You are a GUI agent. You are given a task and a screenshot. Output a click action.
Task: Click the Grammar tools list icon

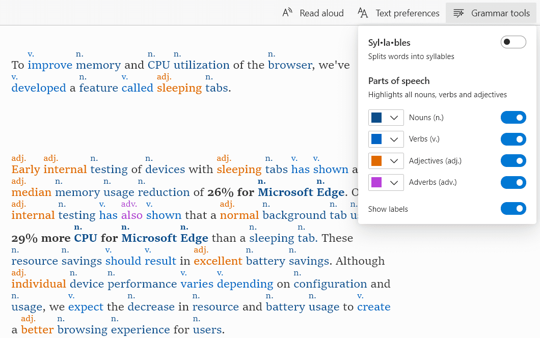coord(458,13)
